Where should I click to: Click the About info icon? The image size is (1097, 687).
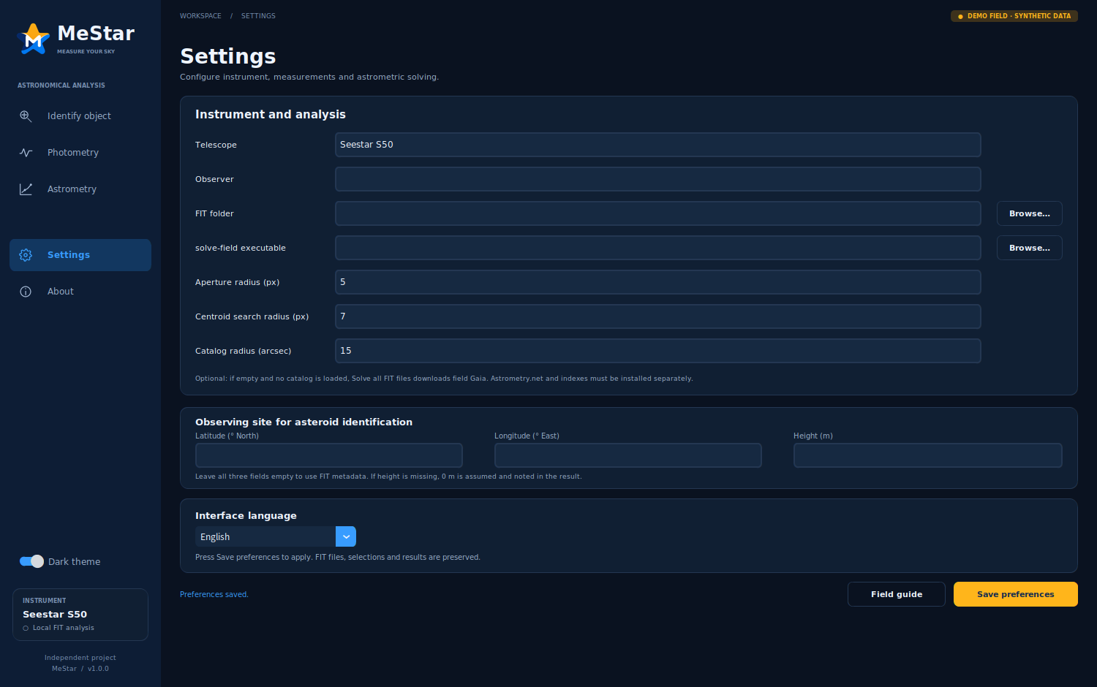(26, 292)
